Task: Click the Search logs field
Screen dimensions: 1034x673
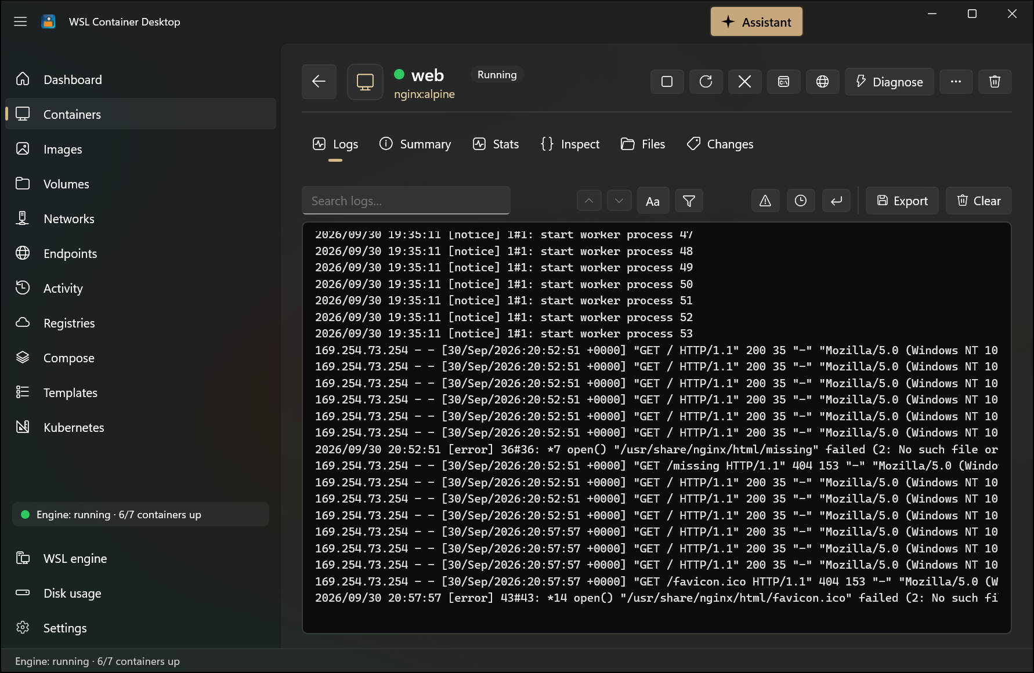Action: [x=406, y=201]
